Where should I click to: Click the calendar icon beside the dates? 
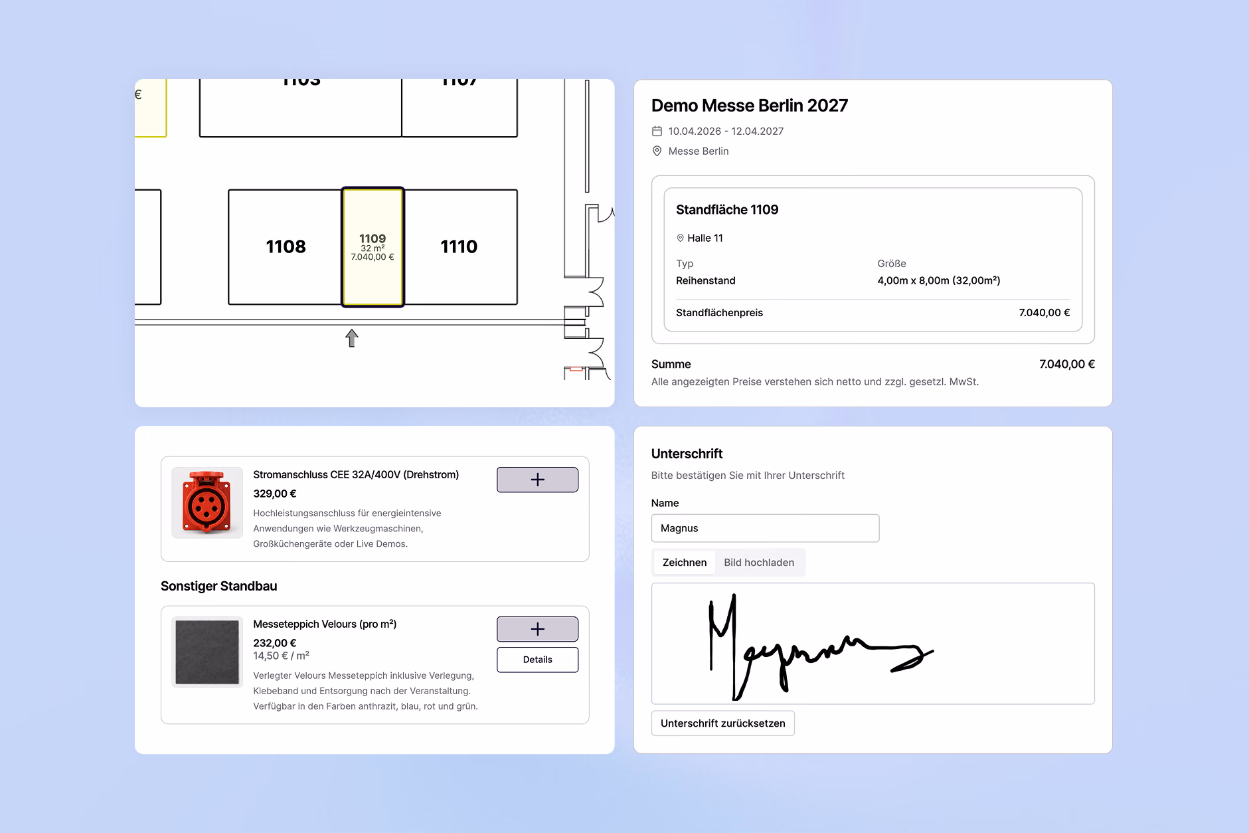pyautogui.click(x=657, y=131)
